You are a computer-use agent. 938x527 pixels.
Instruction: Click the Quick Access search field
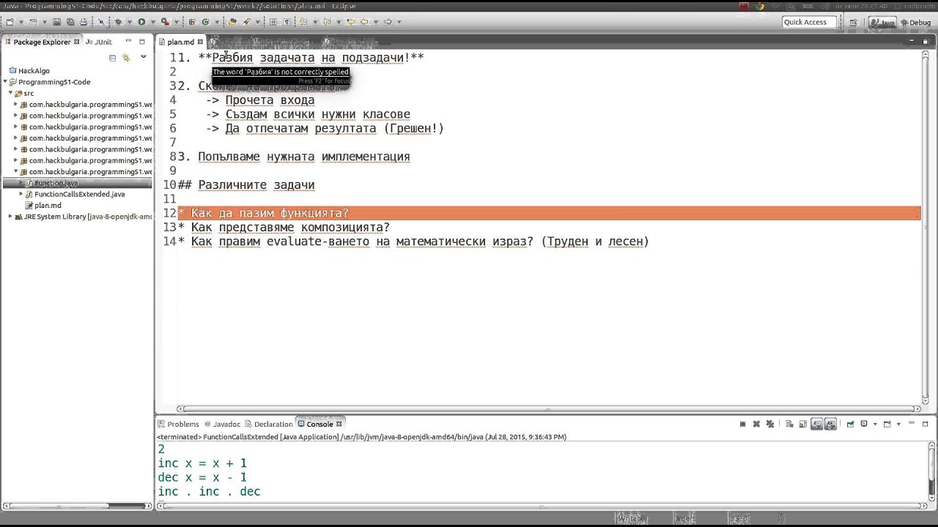click(x=809, y=22)
